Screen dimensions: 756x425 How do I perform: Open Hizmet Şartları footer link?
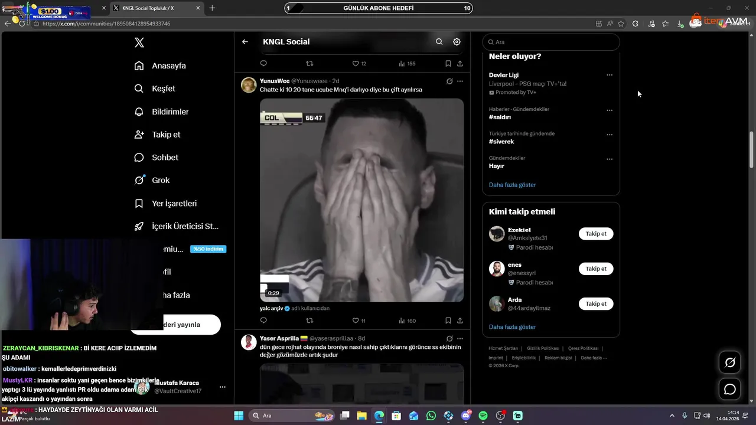503,348
